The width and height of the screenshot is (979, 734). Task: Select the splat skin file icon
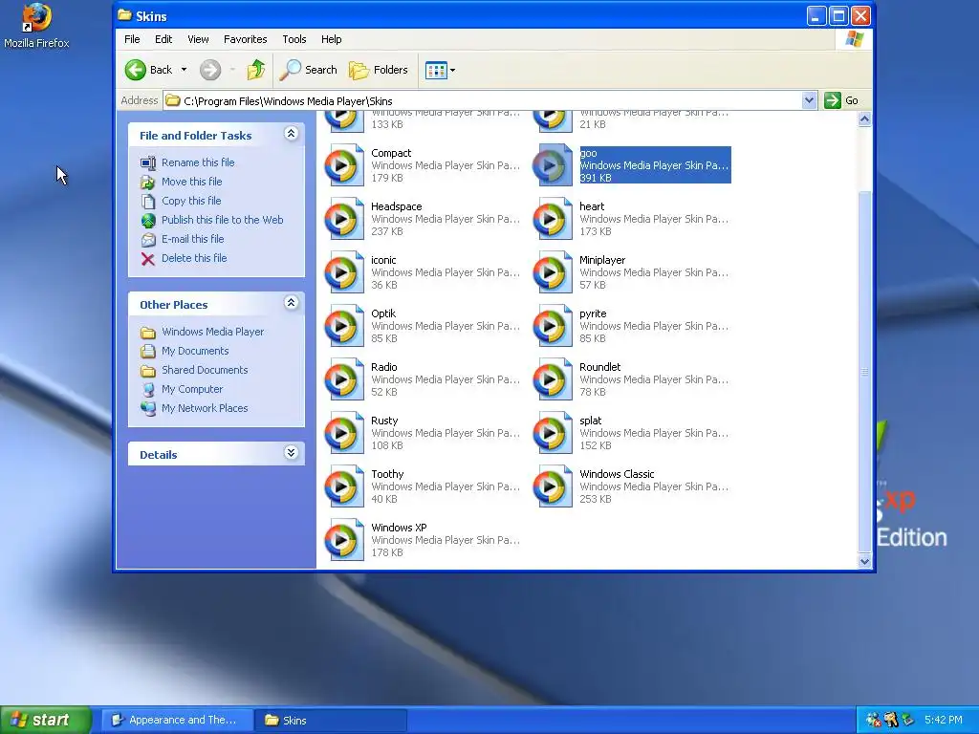click(553, 433)
